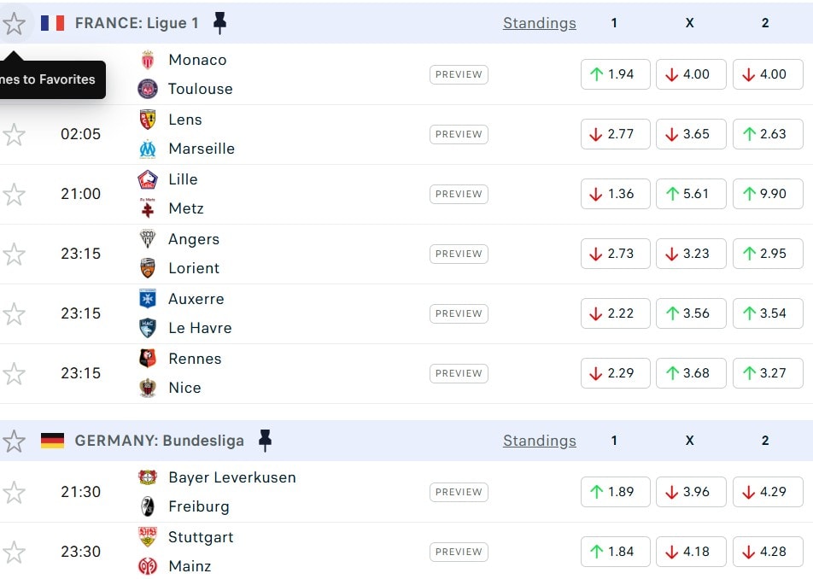Open preview for Monaco vs Toulouse
Screen dimensions: 813x579
[x=459, y=74]
